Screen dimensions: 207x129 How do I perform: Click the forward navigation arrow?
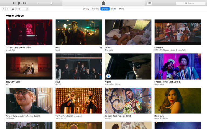click(7, 9)
